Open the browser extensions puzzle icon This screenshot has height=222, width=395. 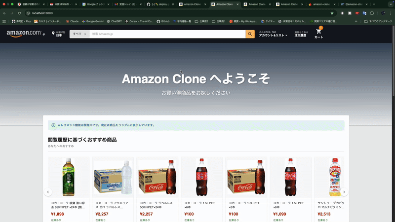pyautogui.click(x=372, y=13)
